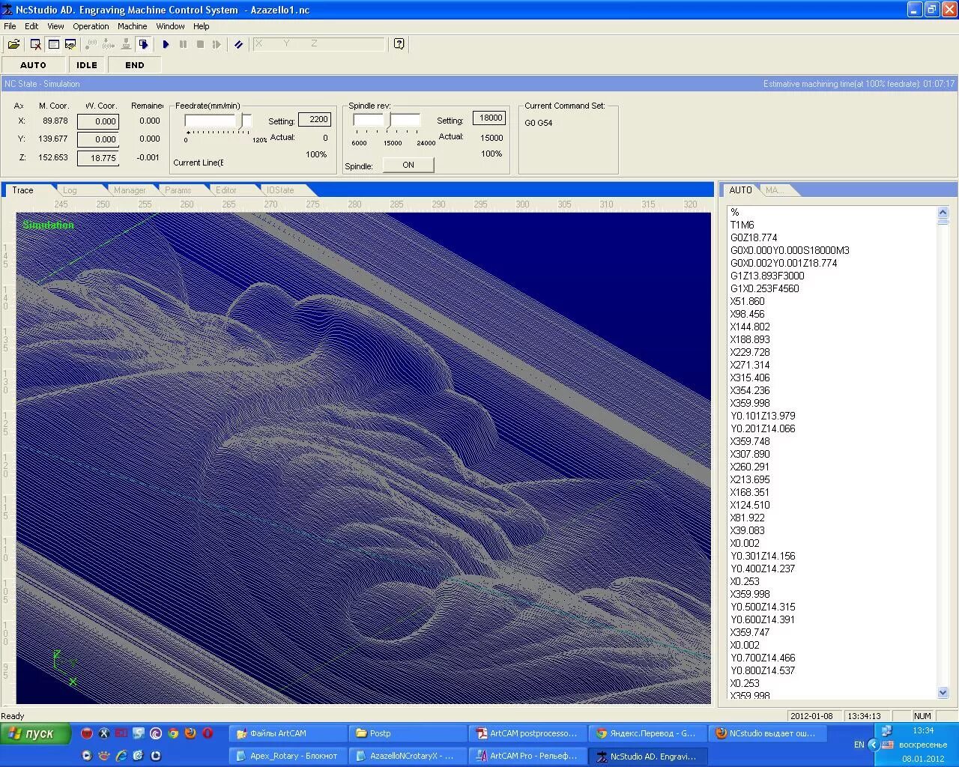959x767 pixels.
Task: Click the Pause toolbar icon
Action: 183,44
